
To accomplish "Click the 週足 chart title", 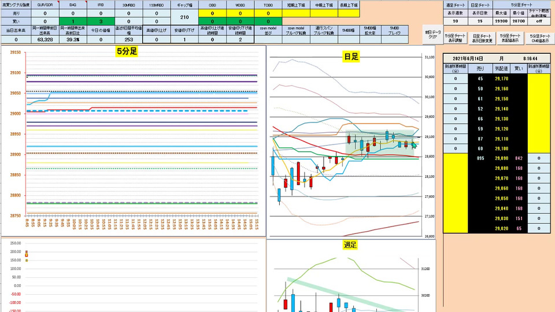I will pyautogui.click(x=350, y=245).
